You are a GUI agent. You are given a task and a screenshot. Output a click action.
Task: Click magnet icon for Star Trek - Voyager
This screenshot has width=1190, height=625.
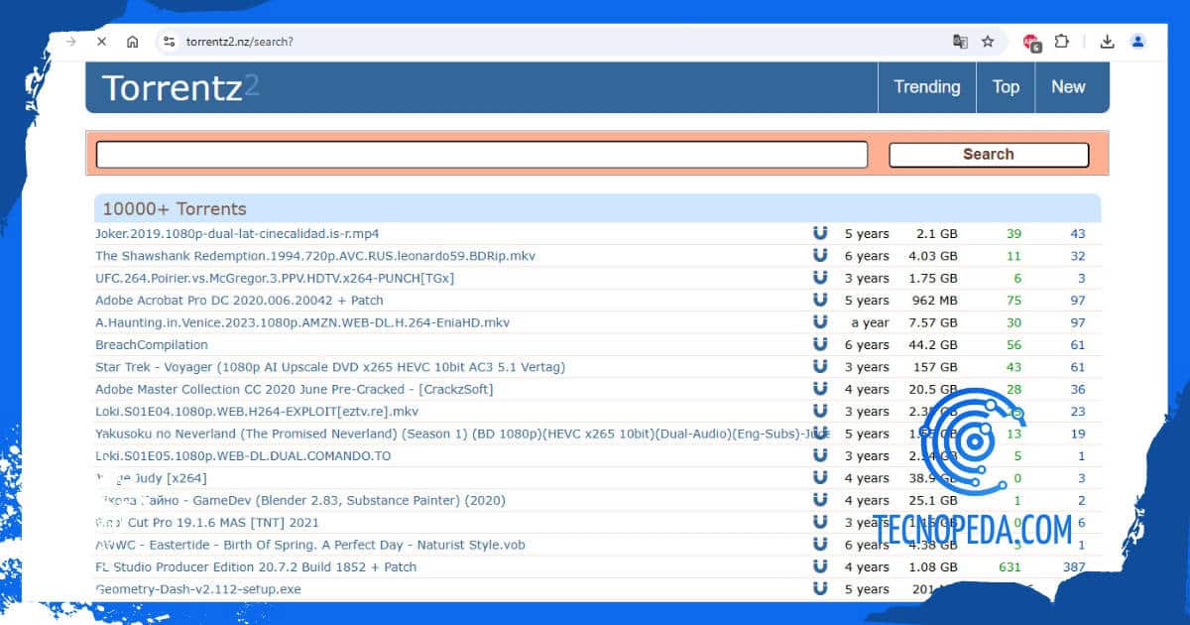pyautogui.click(x=820, y=366)
